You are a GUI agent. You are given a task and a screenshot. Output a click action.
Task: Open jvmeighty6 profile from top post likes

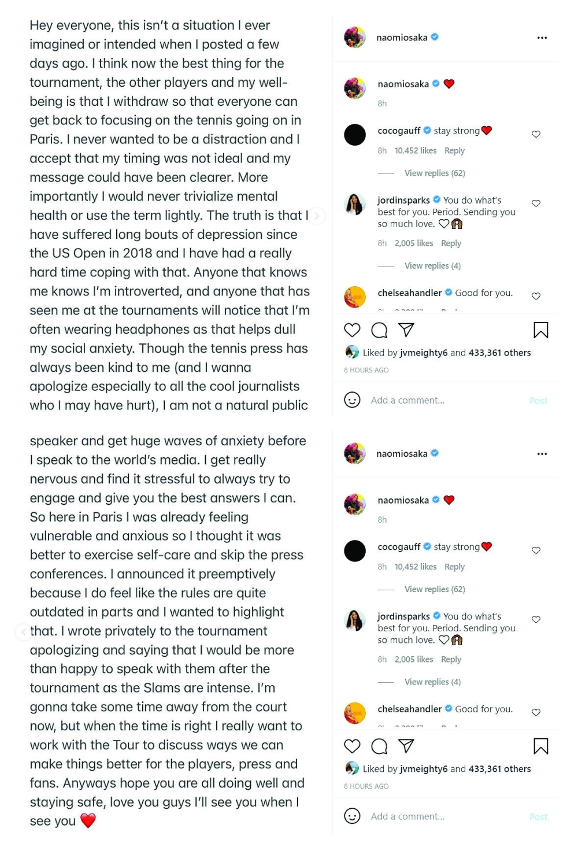pyautogui.click(x=424, y=353)
